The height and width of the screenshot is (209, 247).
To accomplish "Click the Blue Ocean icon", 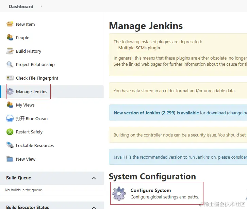I will [10, 118].
